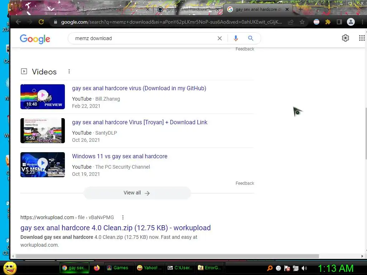Open the volume speaker tray icon
This screenshot has height=275, width=367.
pyautogui.click(x=304, y=268)
